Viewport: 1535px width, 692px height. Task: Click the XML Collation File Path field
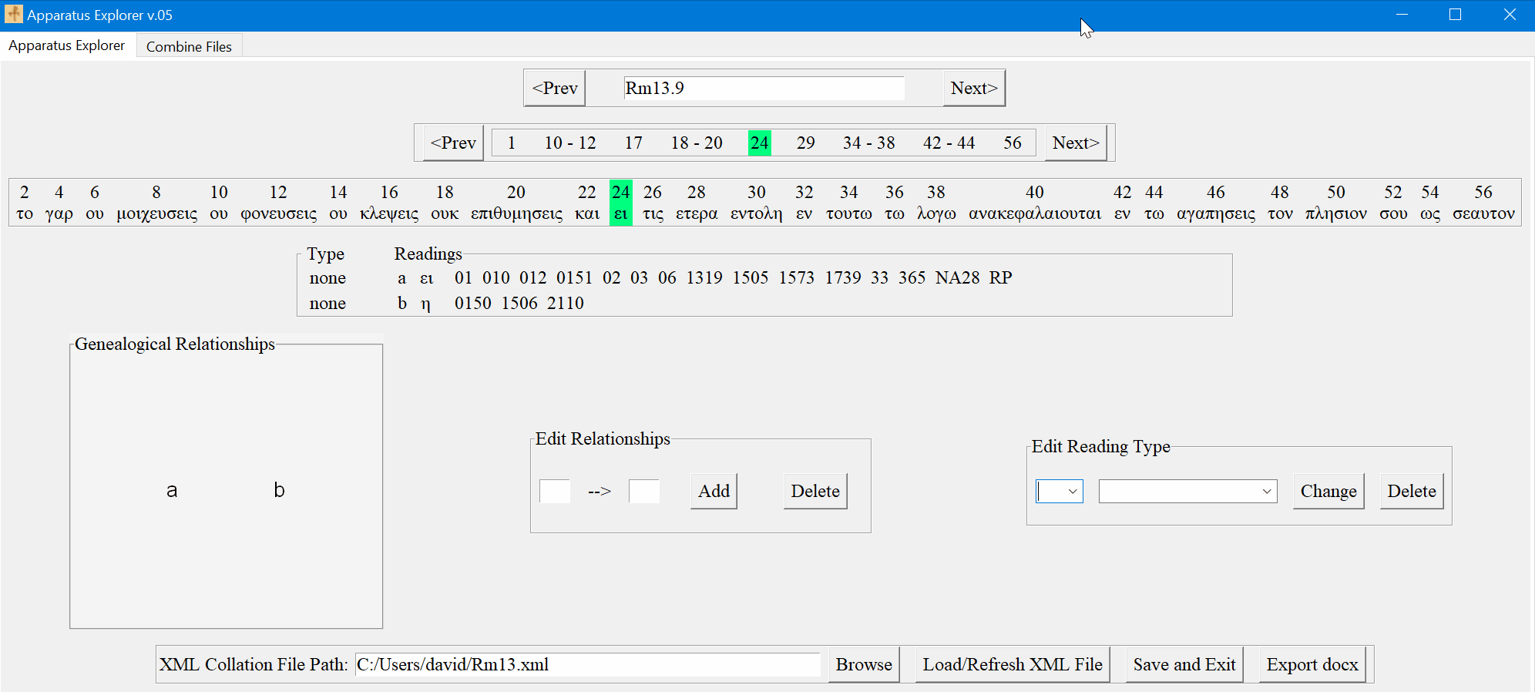pyautogui.click(x=587, y=664)
